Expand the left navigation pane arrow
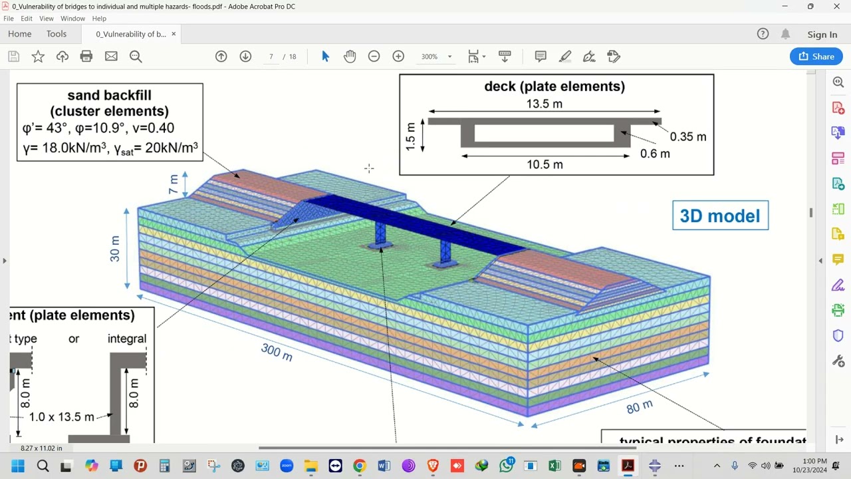 tap(5, 260)
